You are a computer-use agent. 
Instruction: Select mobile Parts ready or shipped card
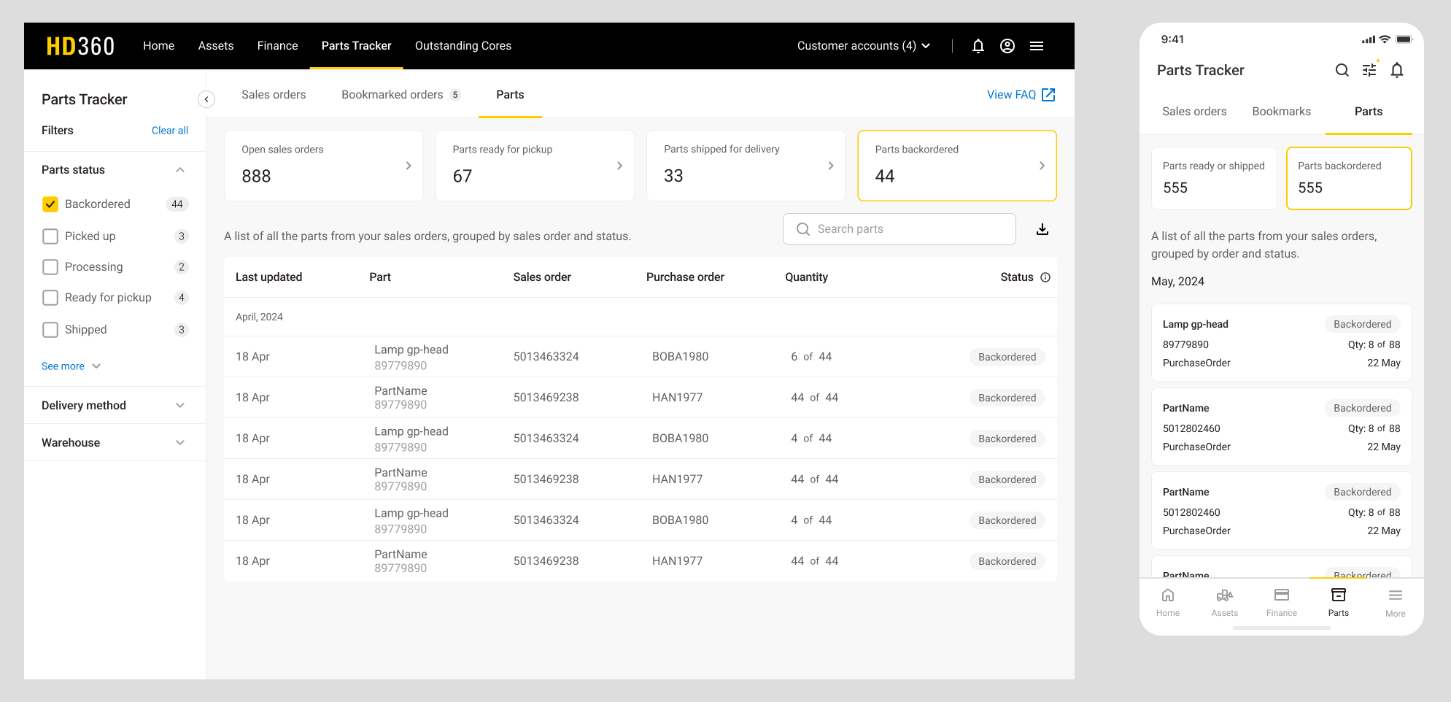tap(1214, 179)
